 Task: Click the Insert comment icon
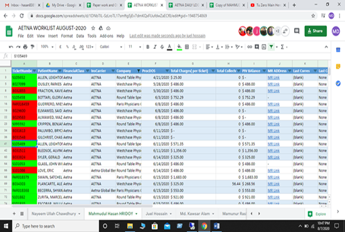[257, 47]
